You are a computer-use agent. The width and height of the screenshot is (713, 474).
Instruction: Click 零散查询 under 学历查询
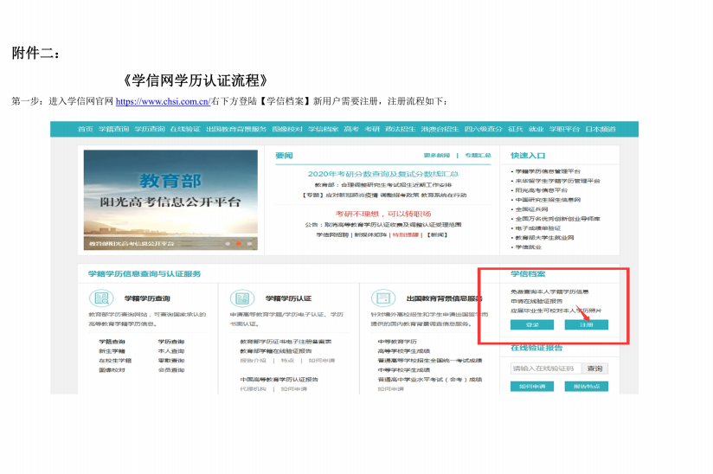pos(171,361)
